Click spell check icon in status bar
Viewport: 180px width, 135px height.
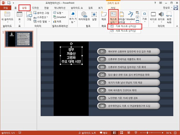20,133
